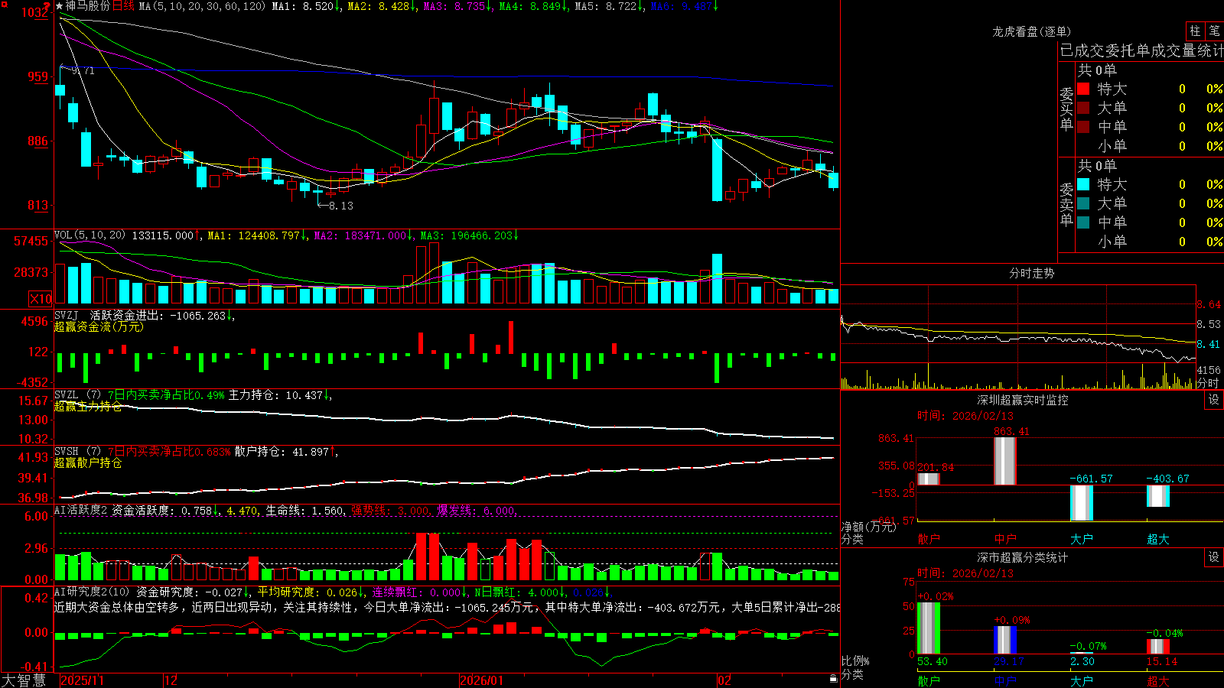This screenshot has height=688, width=1224.
Task: Click the teal 中单 sell-order swatch
Action: pyautogui.click(x=1083, y=222)
